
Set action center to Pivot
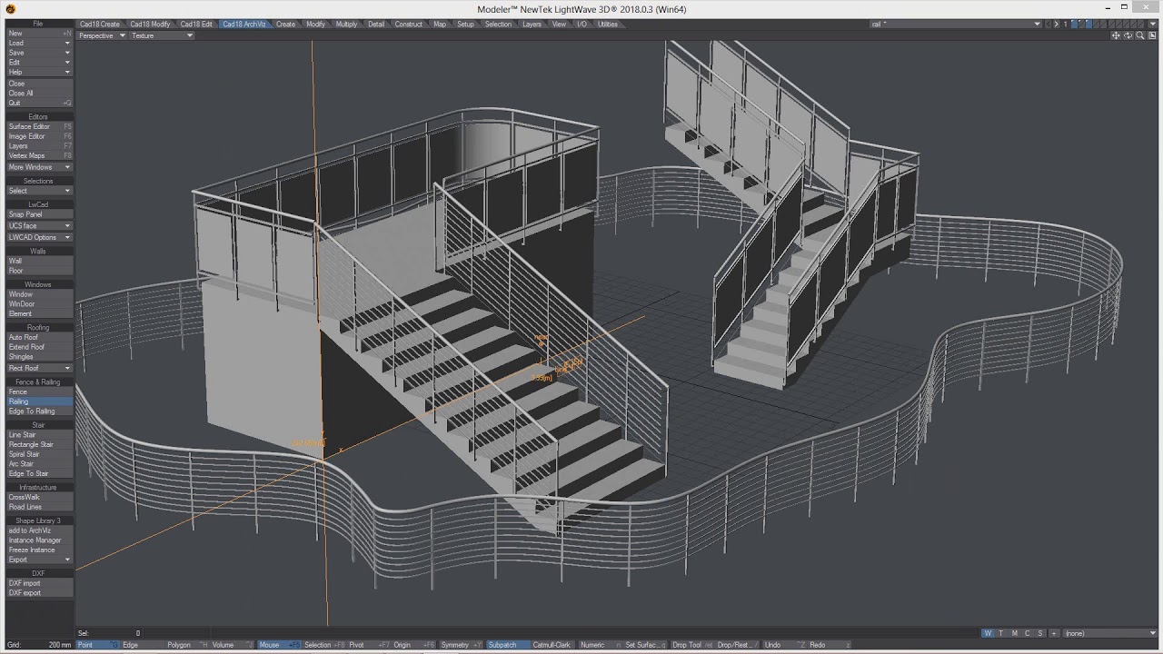click(x=369, y=645)
